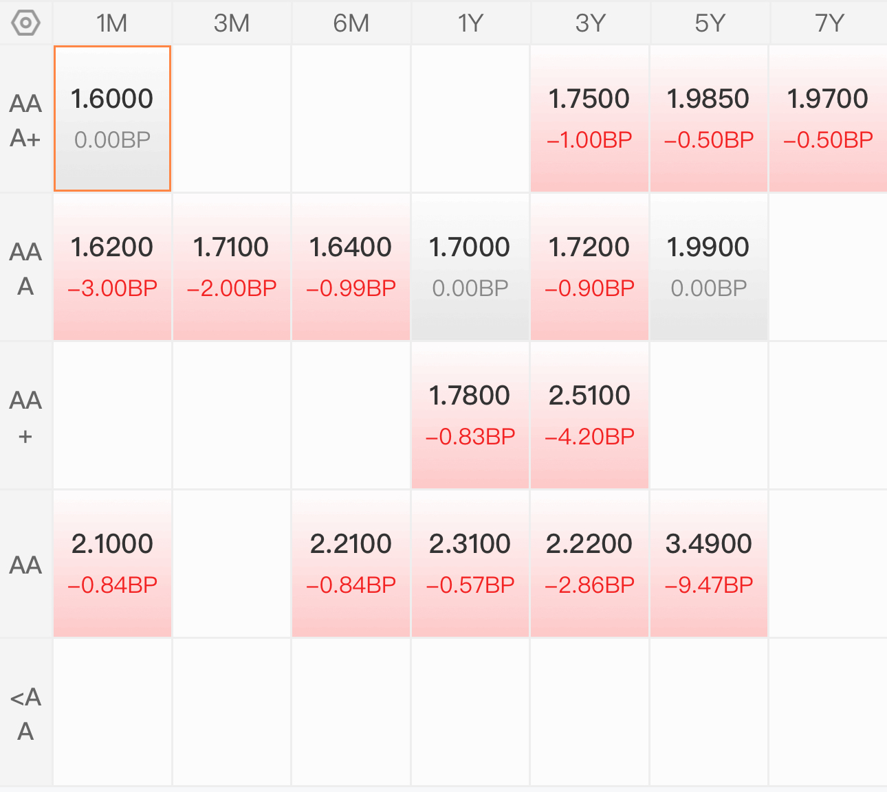The width and height of the screenshot is (887, 792).
Task: Select the 1M tenor column header
Action: point(112,23)
